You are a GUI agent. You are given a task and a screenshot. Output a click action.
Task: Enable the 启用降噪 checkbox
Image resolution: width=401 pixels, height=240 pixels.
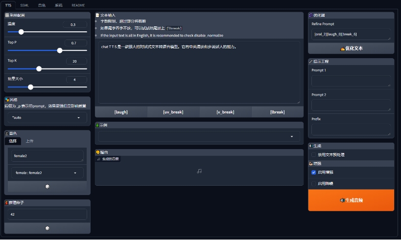coord(314,183)
